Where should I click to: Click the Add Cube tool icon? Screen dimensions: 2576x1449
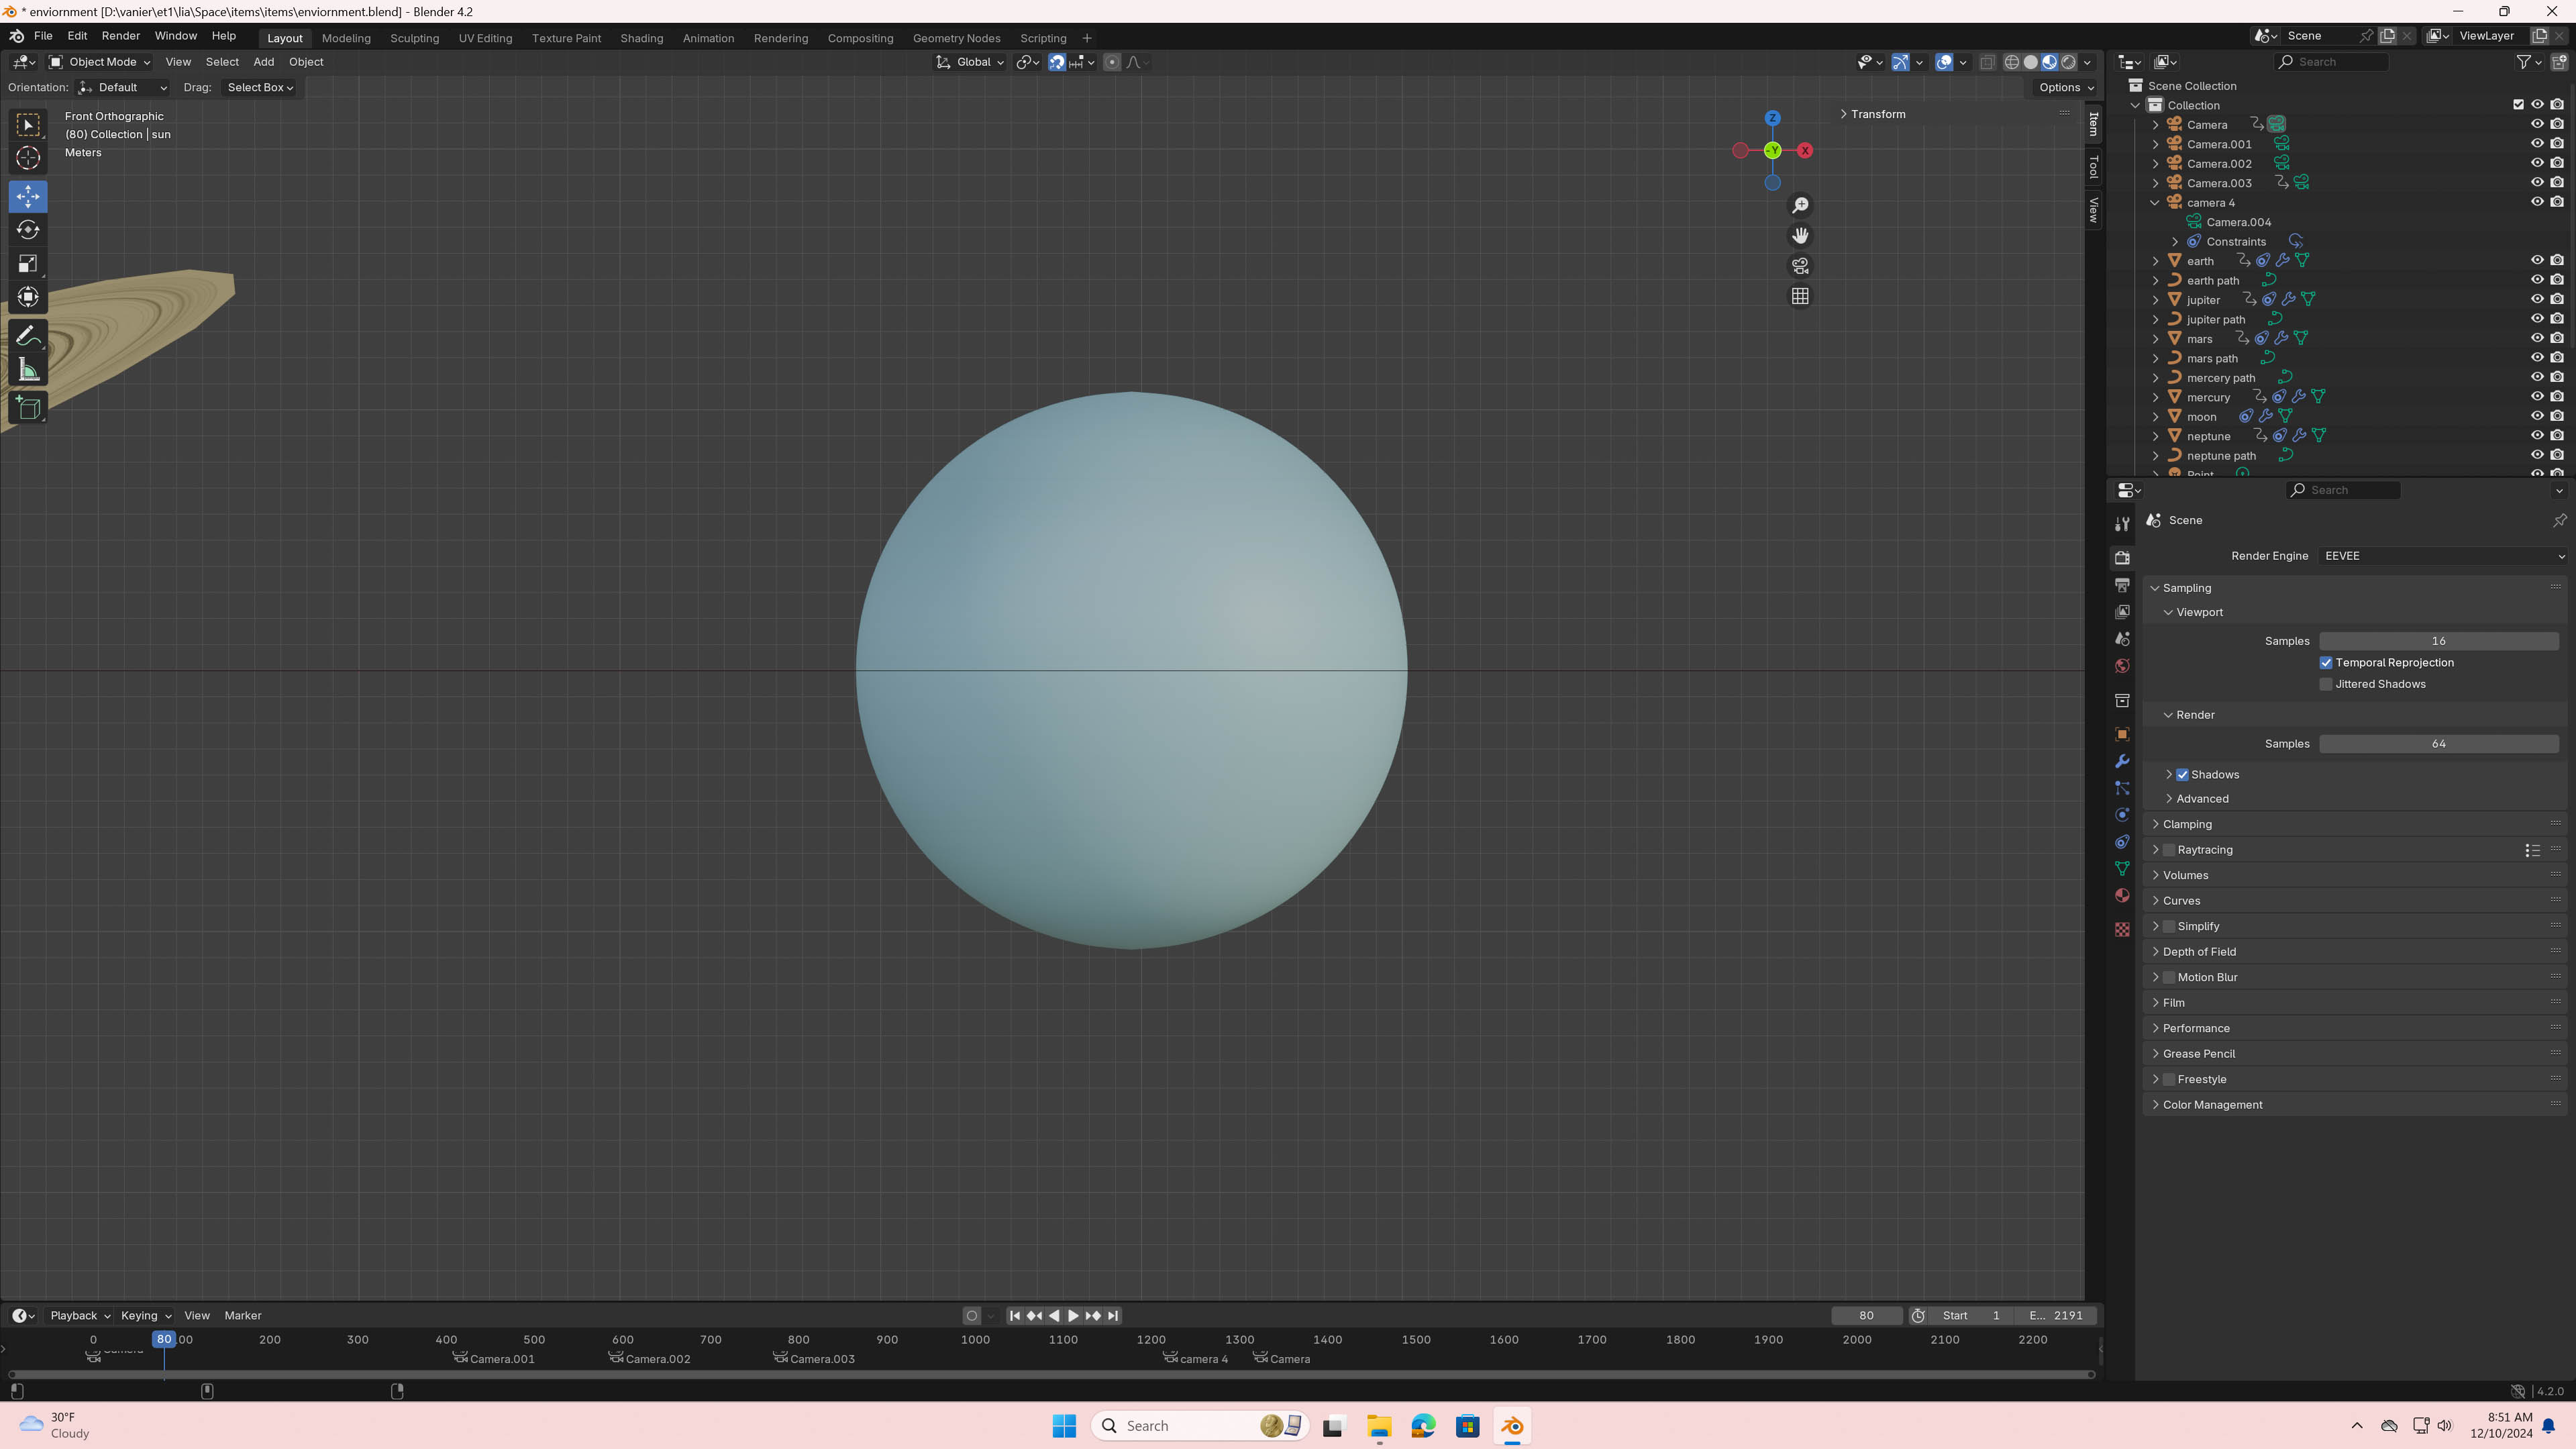(28, 408)
